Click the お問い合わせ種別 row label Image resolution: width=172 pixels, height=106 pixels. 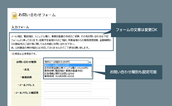(x=26, y=62)
